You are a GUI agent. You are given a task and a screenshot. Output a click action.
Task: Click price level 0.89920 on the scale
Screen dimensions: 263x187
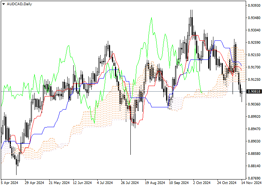[254, 117]
